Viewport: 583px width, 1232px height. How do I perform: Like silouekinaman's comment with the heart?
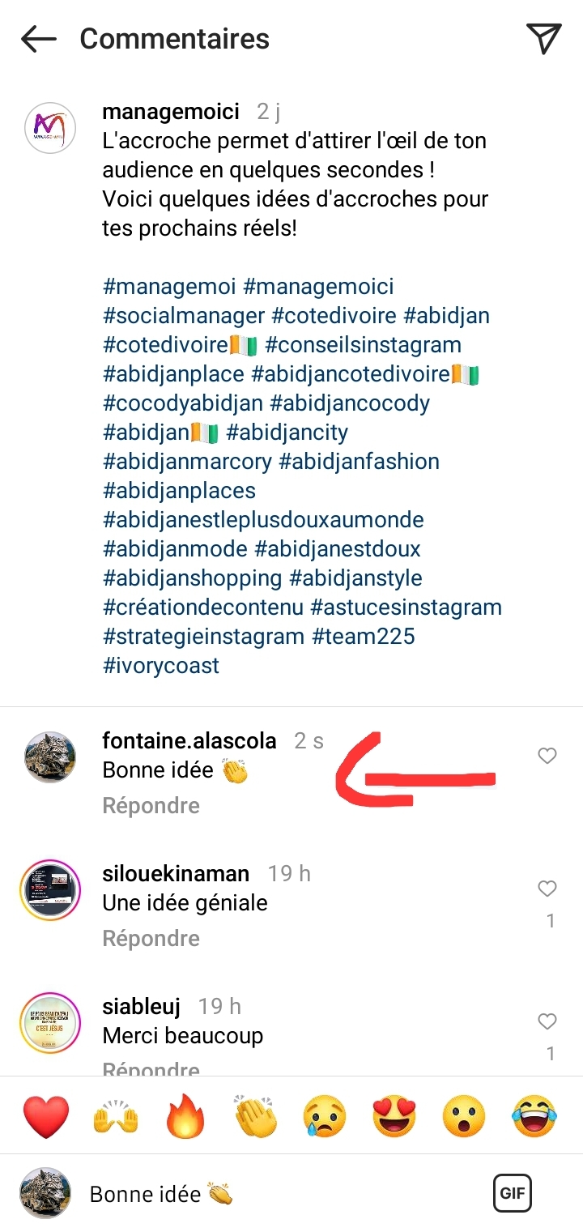coord(547,889)
